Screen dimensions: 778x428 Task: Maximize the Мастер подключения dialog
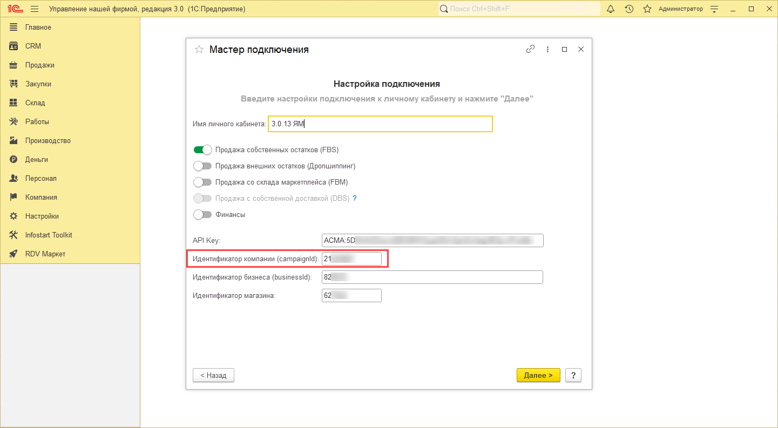pos(564,49)
